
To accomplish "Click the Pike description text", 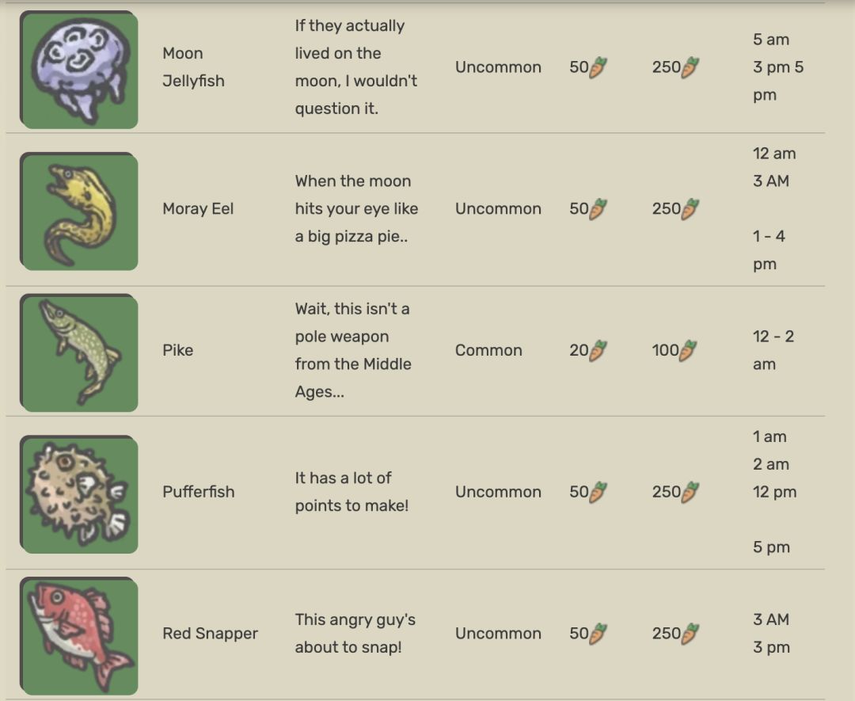I will [x=352, y=350].
